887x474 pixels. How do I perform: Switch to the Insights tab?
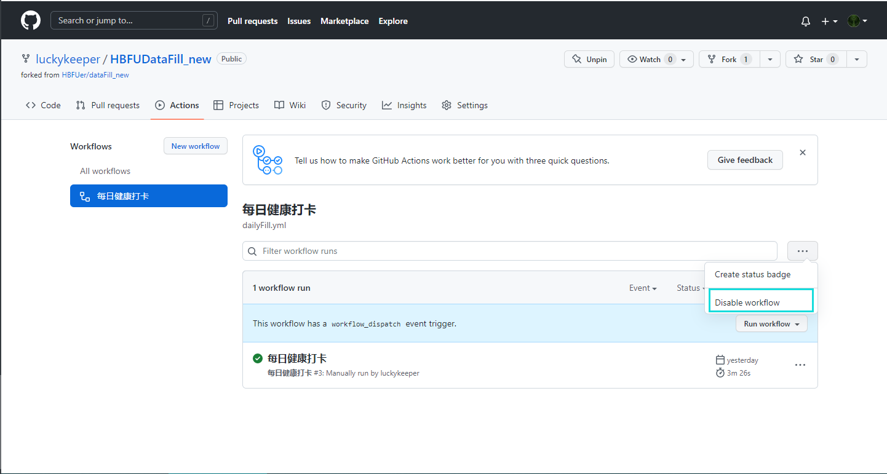click(x=404, y=105)
